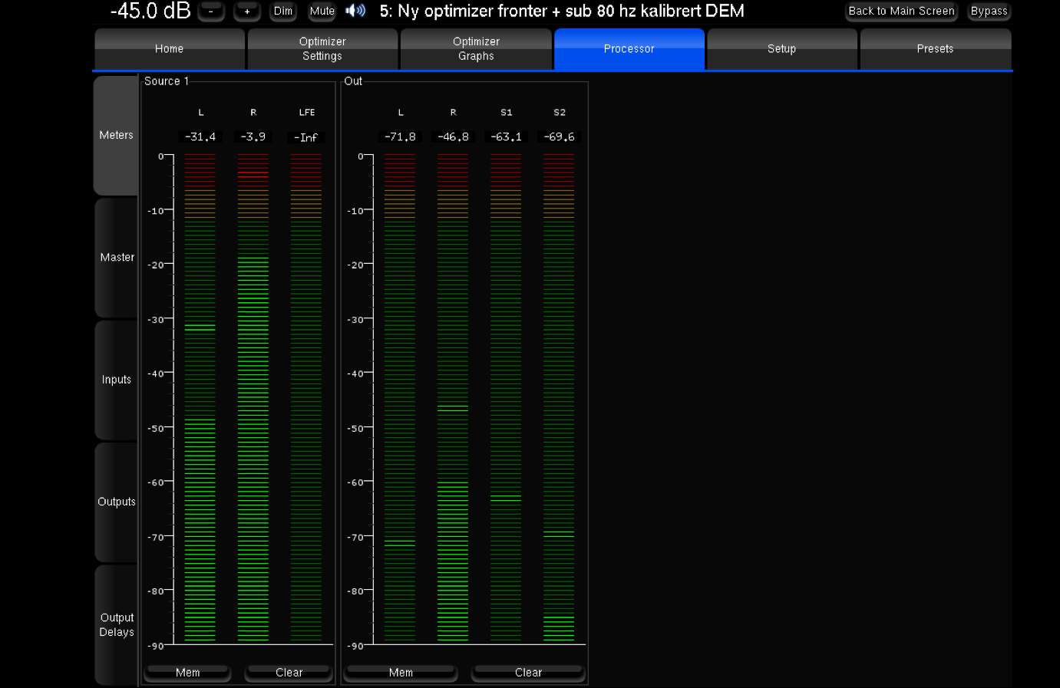
Task: Click Out L level meter bar
Action: (400, 398)
